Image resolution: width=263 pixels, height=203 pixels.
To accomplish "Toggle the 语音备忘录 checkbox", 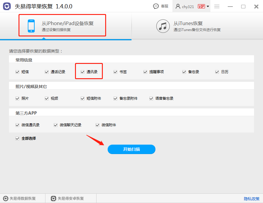I will [151, 99].
